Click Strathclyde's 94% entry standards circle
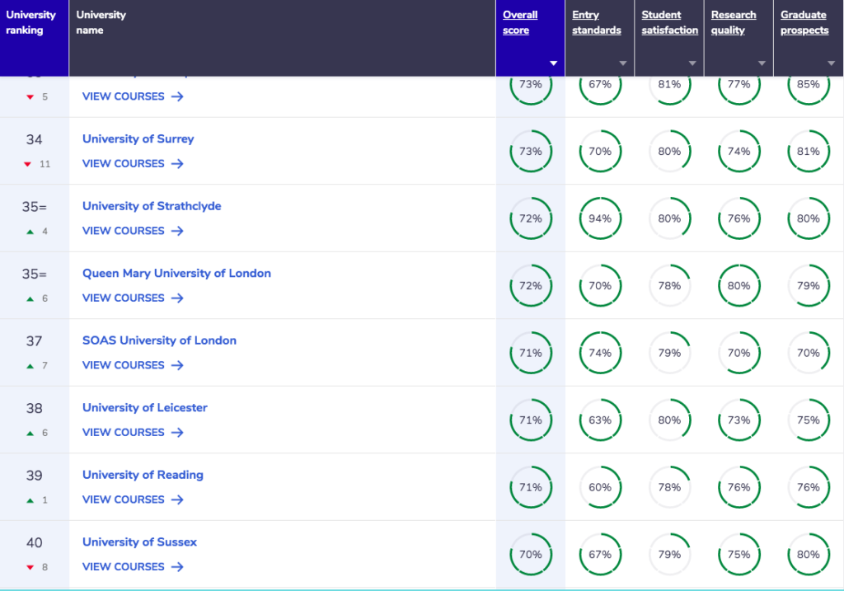Image resolution: width=844 pixels, height=591 pixels. point(600,218)
